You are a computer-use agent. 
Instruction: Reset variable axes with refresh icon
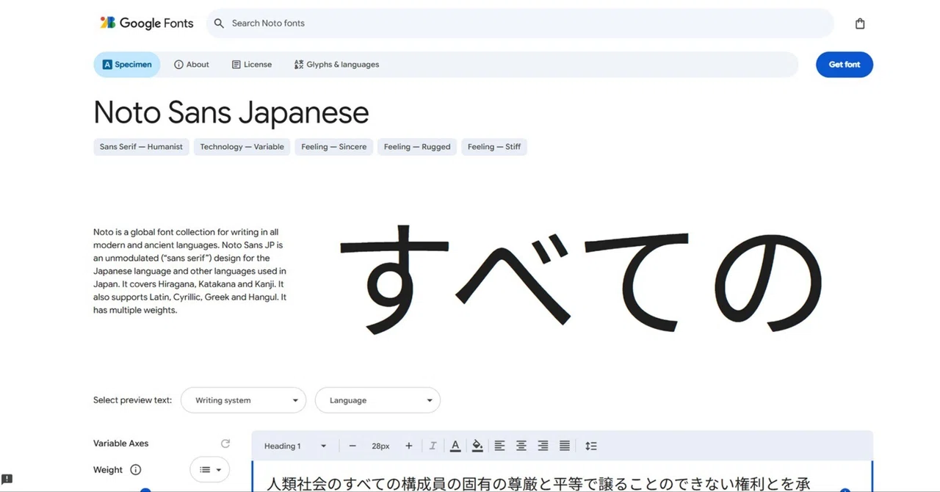pyautogui.click(x=225, y=444)
